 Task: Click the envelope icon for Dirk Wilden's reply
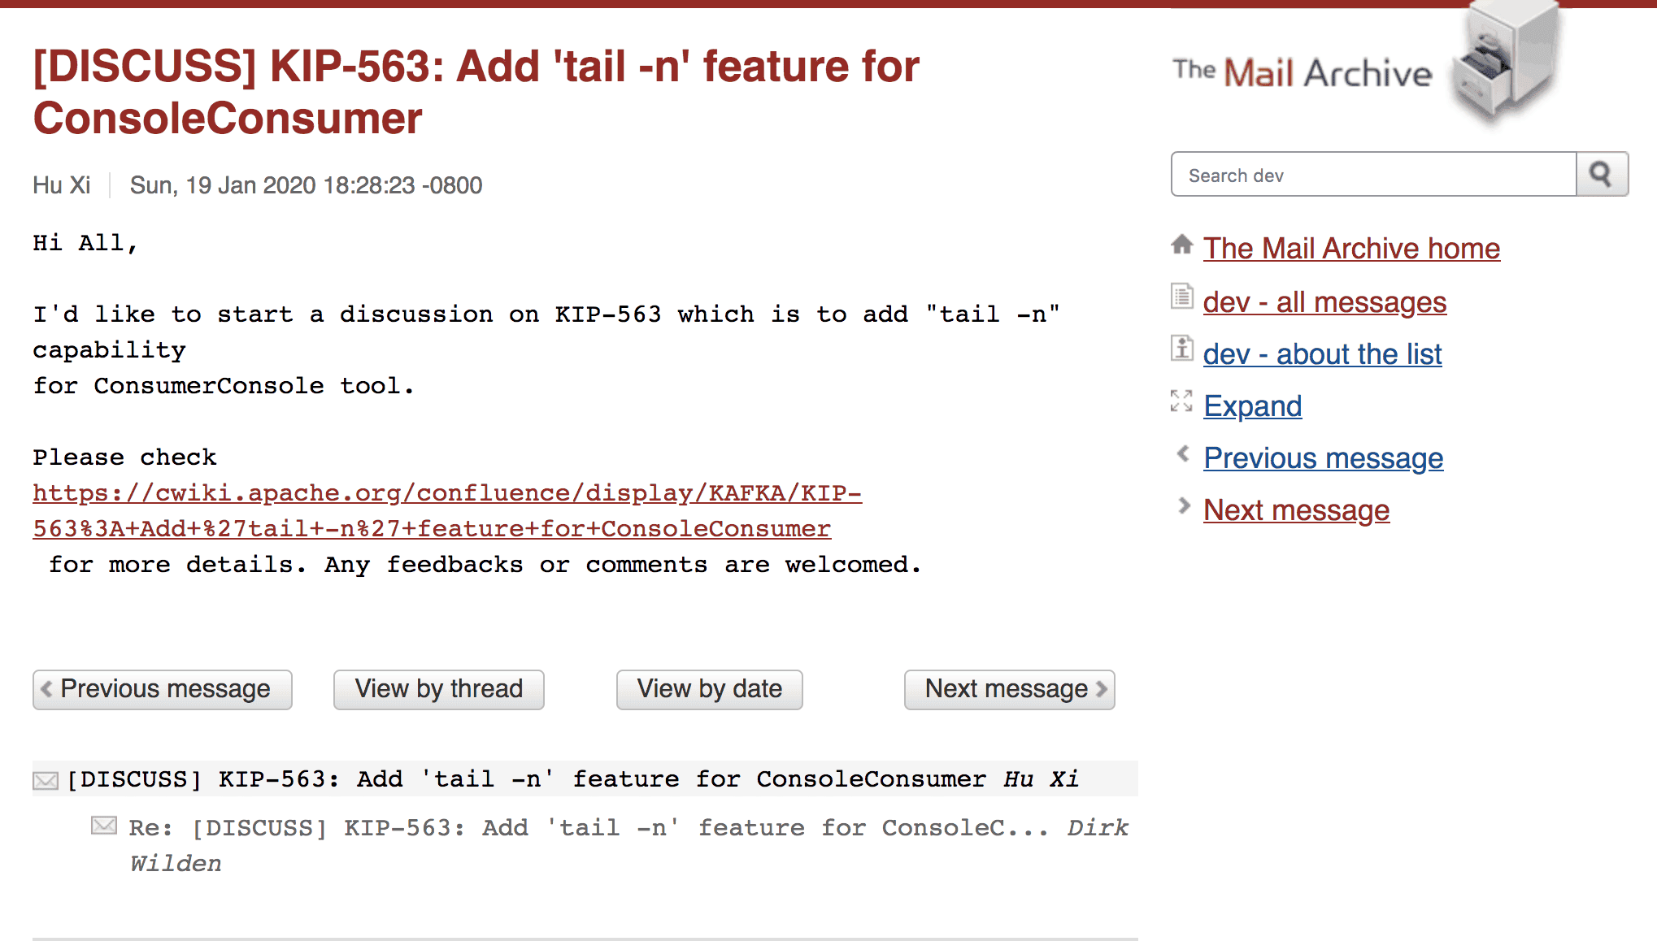coord(104,826)
